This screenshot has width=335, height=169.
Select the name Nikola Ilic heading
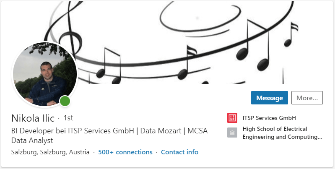(x=33, y=118)
